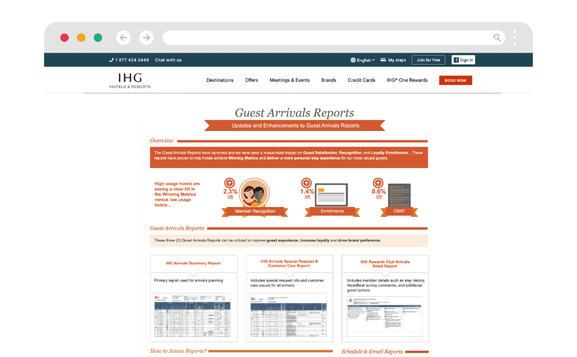Click the 'Guest Arrivals Reports' page title
577x357 pixels.
pyautogui.click(x=294, y=113)
